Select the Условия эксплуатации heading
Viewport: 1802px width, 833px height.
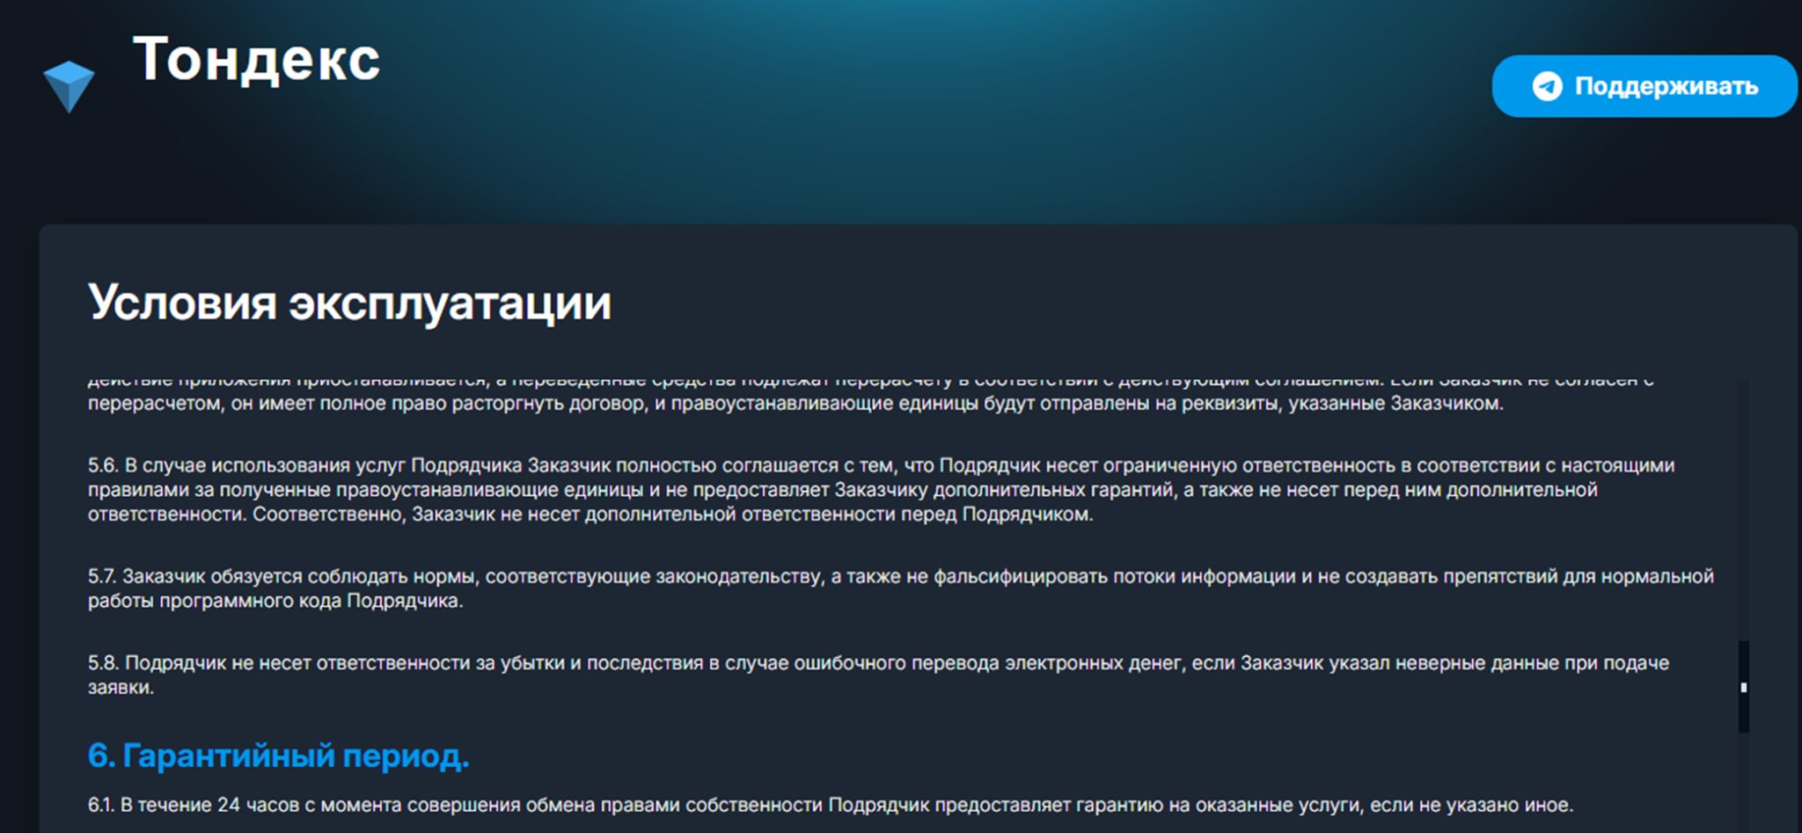click(x=349, y=303)
